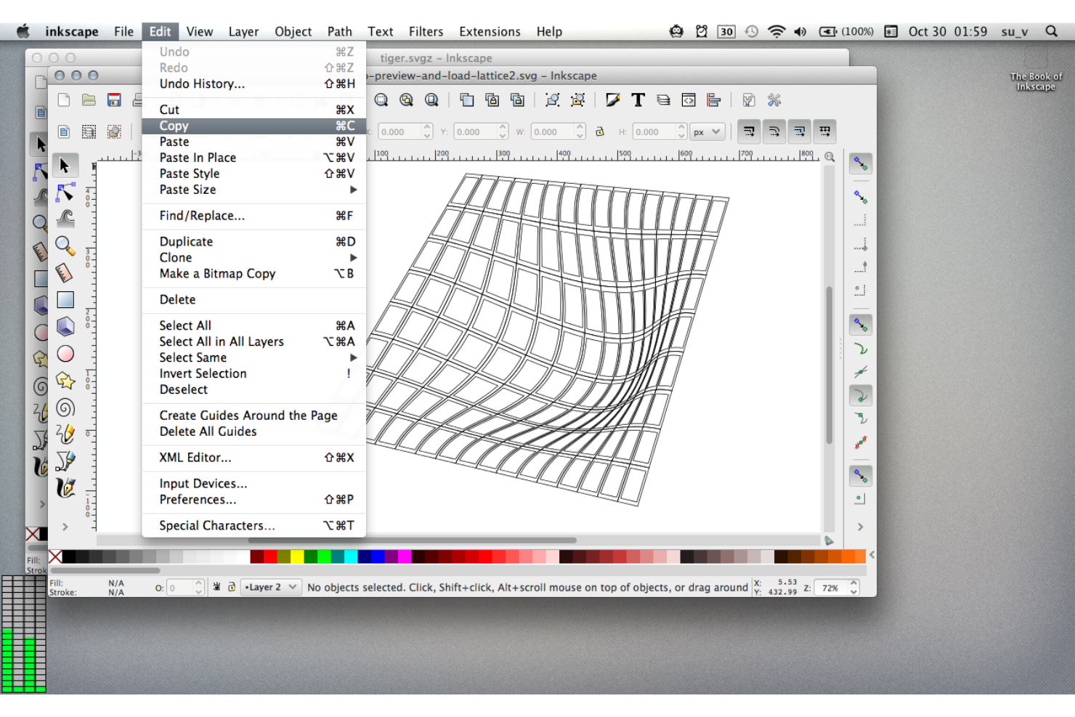Select the Measure ruler tool
The height and width of the screenshot is (717, 1075).
click(x=65, y=272)
